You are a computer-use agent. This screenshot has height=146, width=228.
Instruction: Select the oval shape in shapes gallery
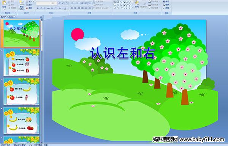130,2
